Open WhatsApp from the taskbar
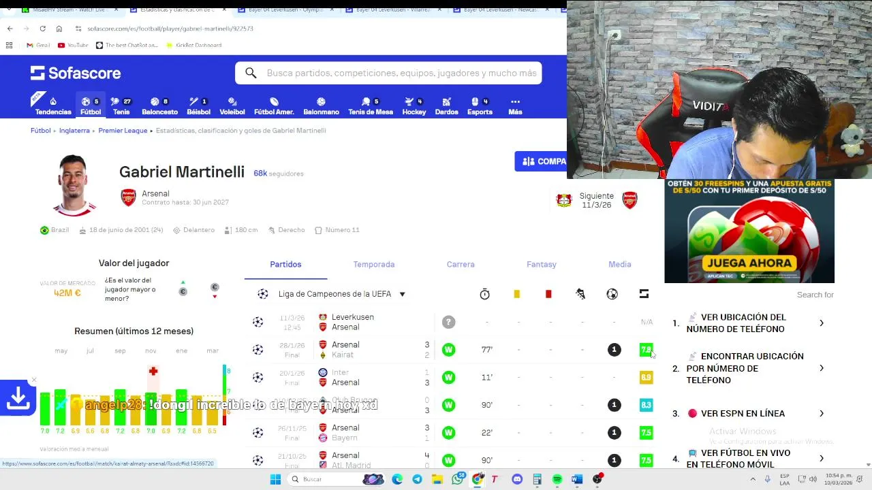 [x=458, y=479]
